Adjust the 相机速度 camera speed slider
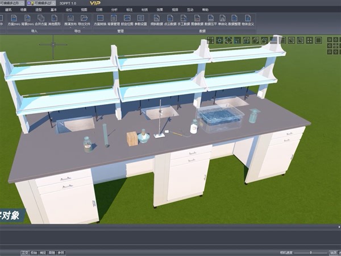The width and height of the screenshot is (341, 256). click(x=310, y=253)
